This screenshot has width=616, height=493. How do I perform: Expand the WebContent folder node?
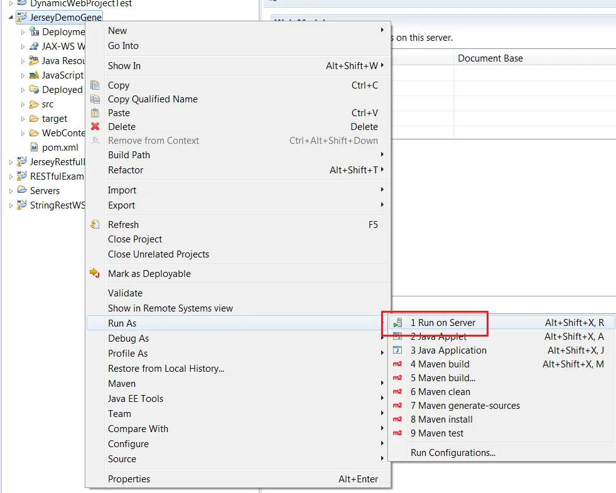(23, 133)
